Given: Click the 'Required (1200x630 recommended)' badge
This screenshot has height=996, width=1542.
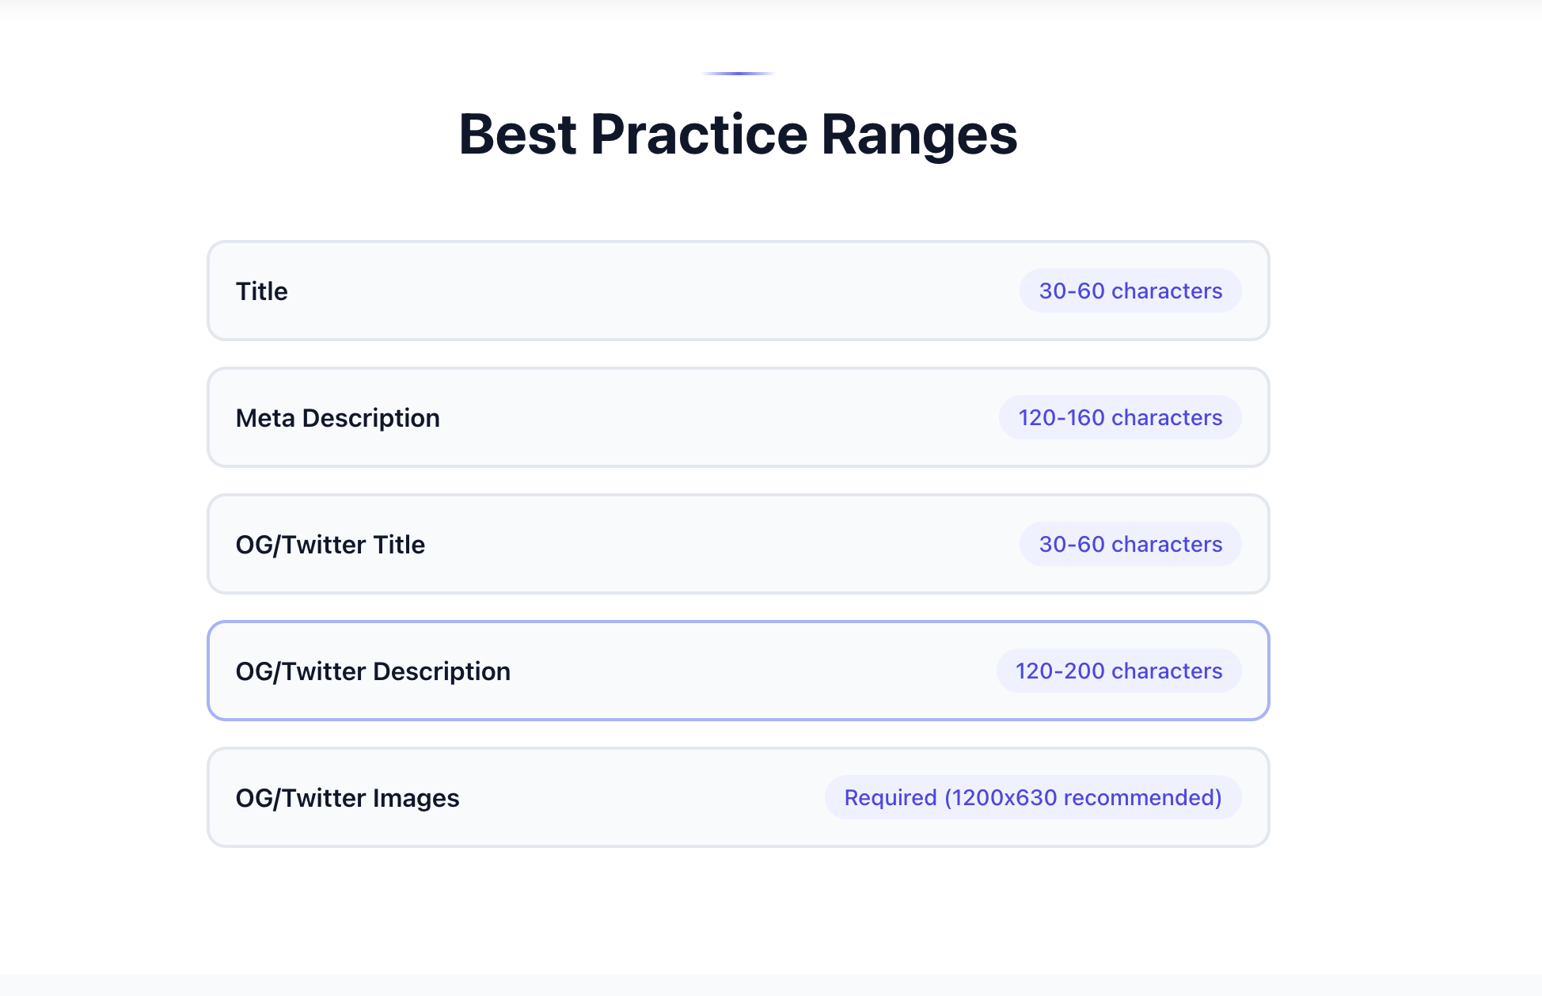Looking at the screenshot, I should click(1032, 798).
